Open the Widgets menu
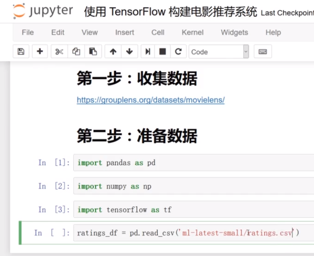This screenshot has height=256, width=314. pos(235,32)
